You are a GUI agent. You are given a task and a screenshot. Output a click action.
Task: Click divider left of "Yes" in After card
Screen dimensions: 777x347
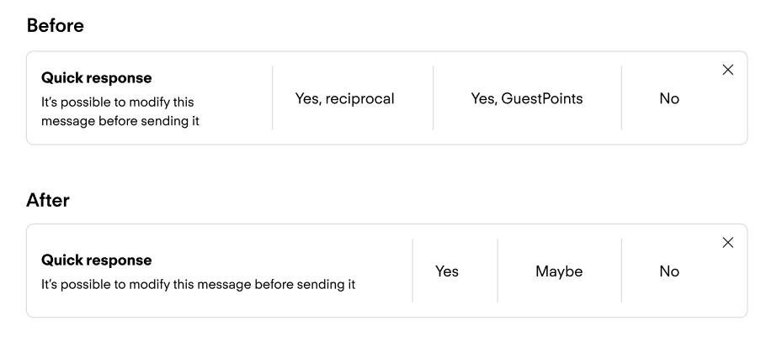412,271
